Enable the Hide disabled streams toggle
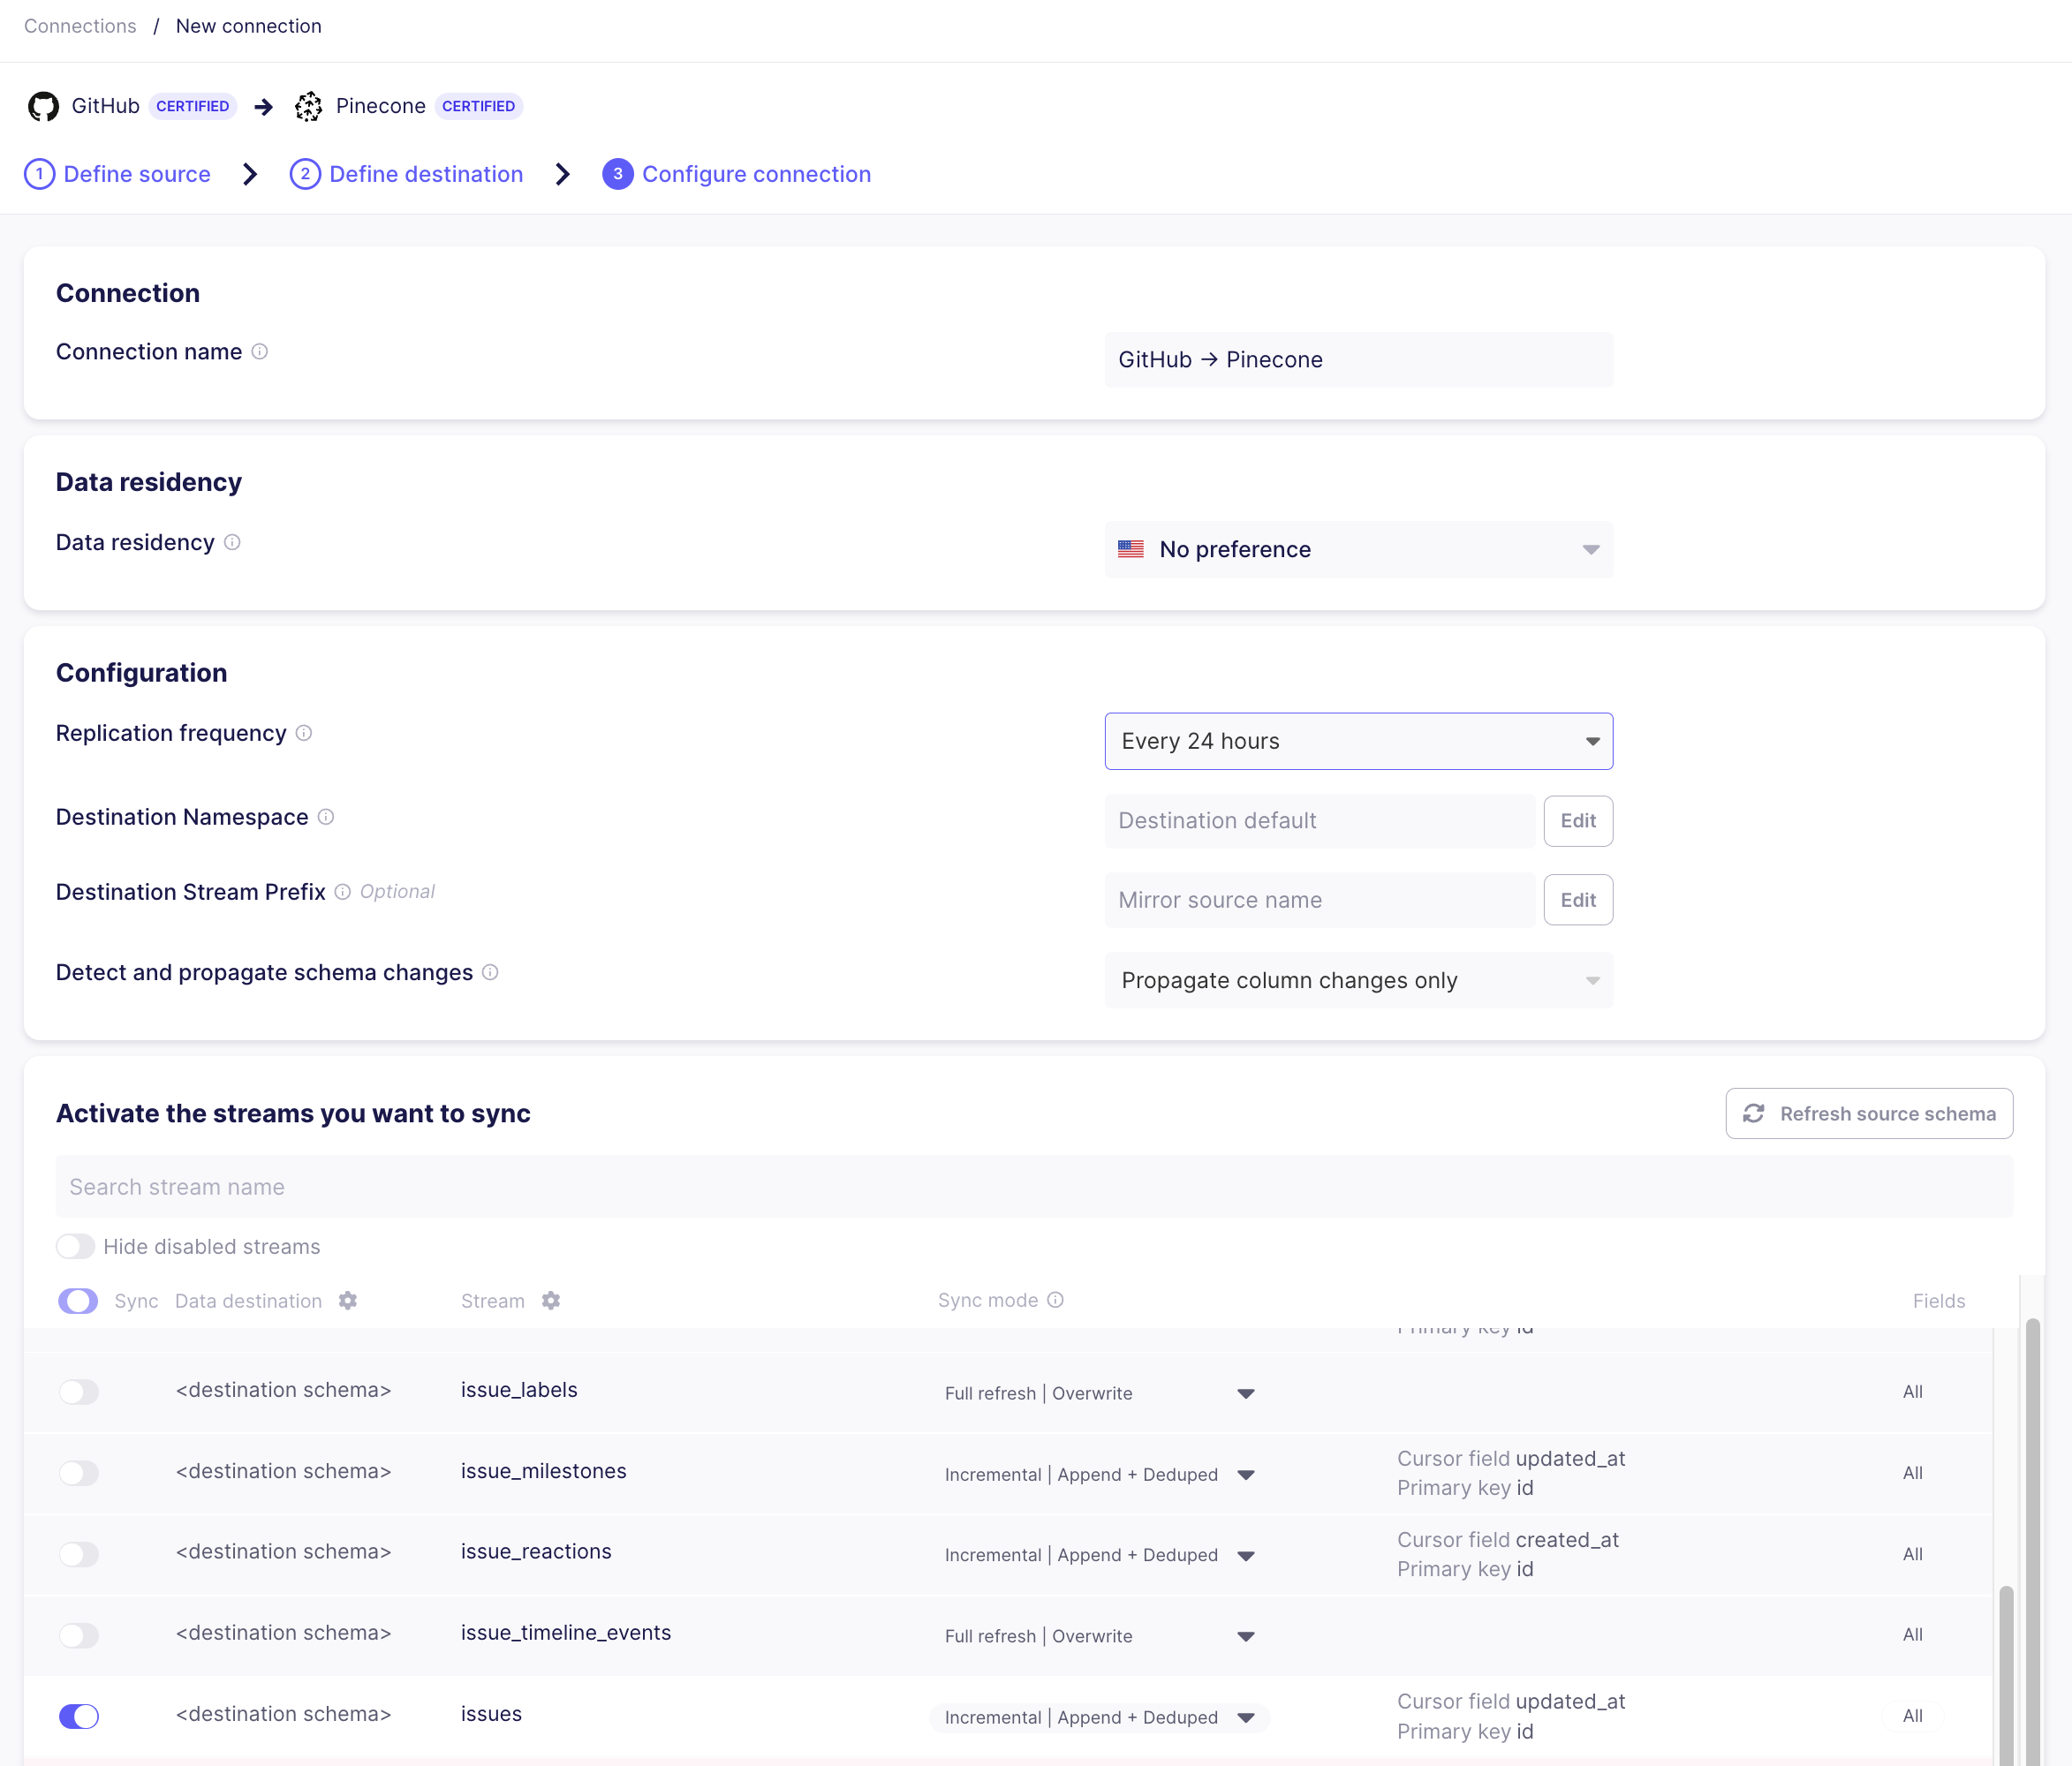Viewport: 2072px width, 1766px height. tap(75, 1246)
